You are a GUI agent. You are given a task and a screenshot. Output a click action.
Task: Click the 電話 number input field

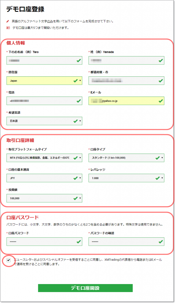[x=44, y=101]
